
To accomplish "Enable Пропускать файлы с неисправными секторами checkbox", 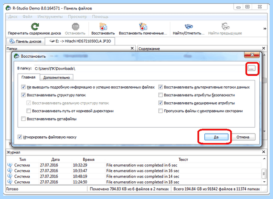I will coord(160,111).
